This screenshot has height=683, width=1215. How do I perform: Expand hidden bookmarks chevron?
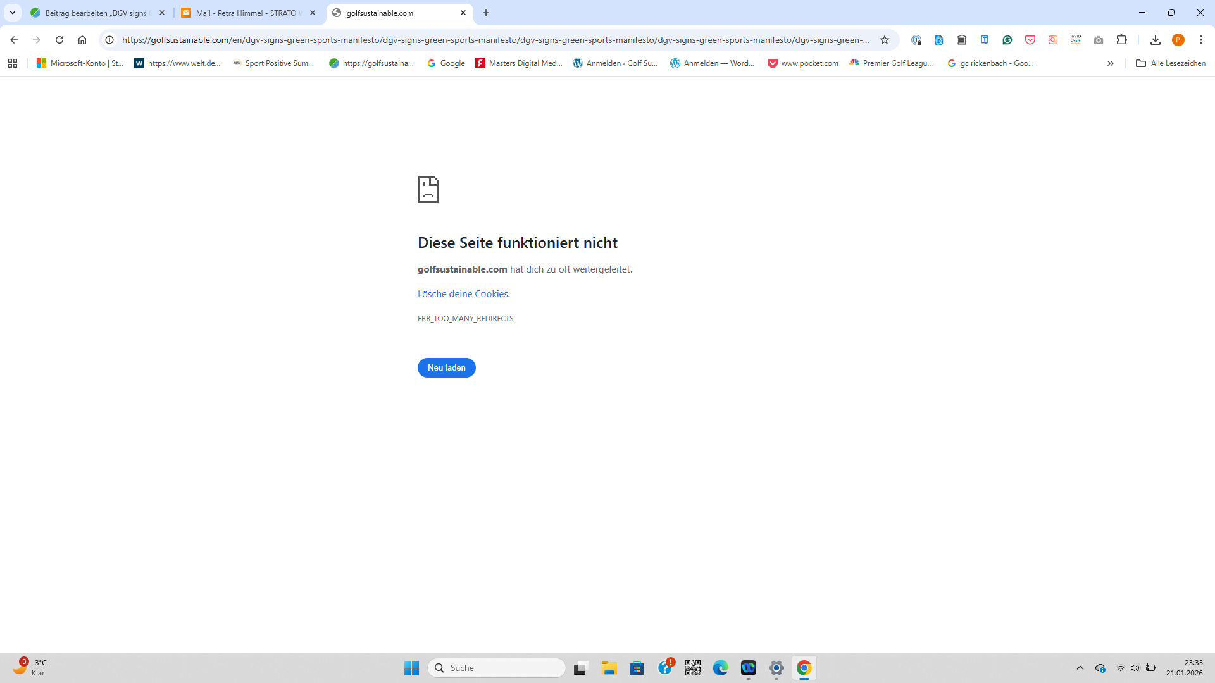point(1110,63)
